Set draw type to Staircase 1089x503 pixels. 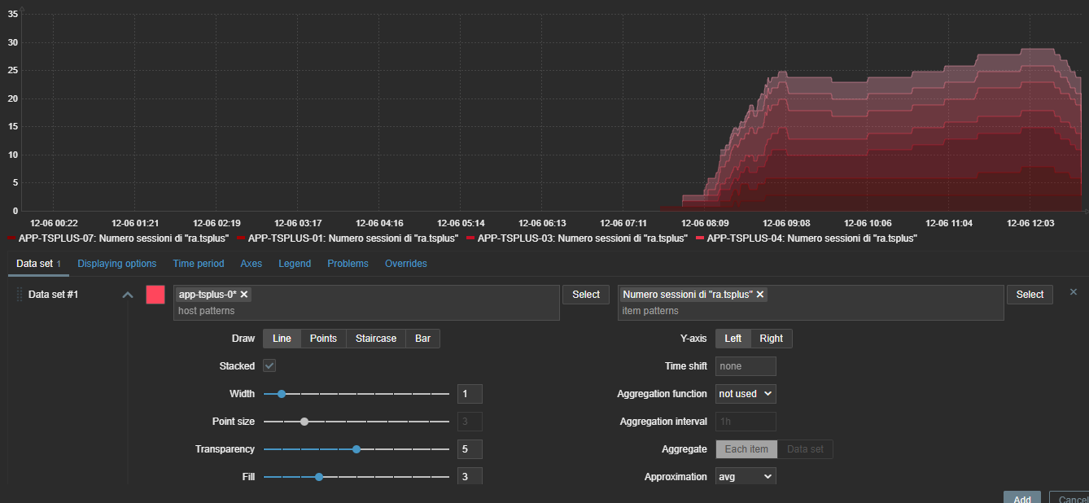376,339
